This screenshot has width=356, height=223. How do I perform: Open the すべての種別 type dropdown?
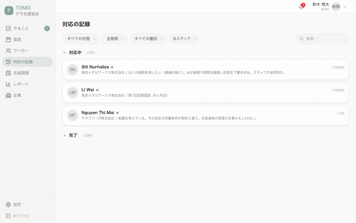pyautogui.click(x=148, y=39)
